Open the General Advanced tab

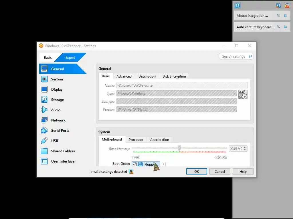pyautogui.click(x=124, y=76)
